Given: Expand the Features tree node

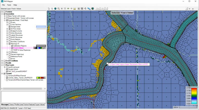Looking at the screenshot, I should tap(2, 12).
